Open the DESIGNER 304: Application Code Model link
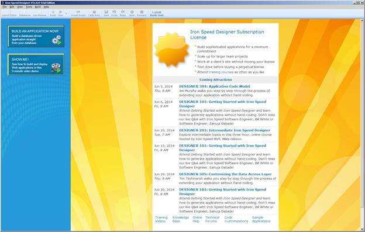 click(x=215, y=86)
